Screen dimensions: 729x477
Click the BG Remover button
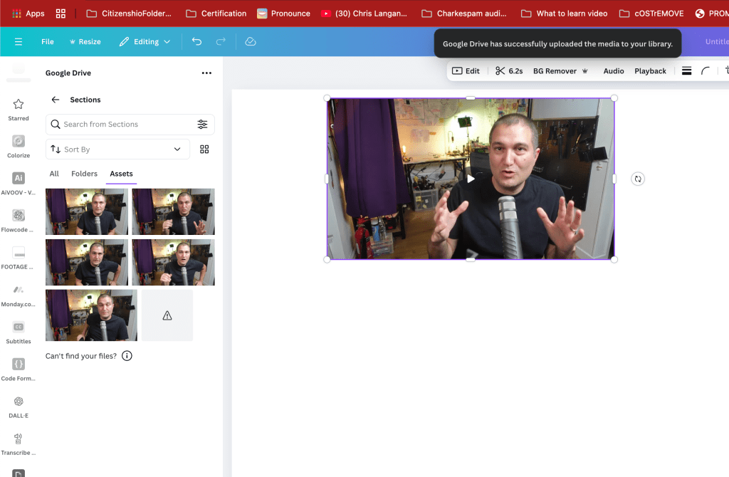(x=560, y=70)
